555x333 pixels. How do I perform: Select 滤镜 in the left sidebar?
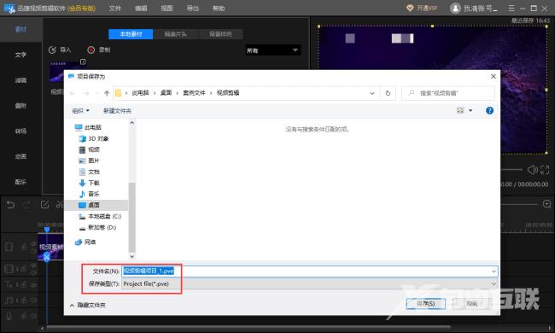coord(20,80)
